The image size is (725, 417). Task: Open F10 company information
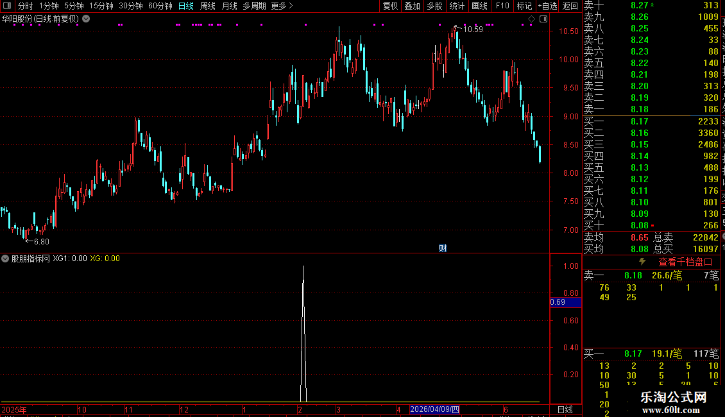(x=502, y=6)
